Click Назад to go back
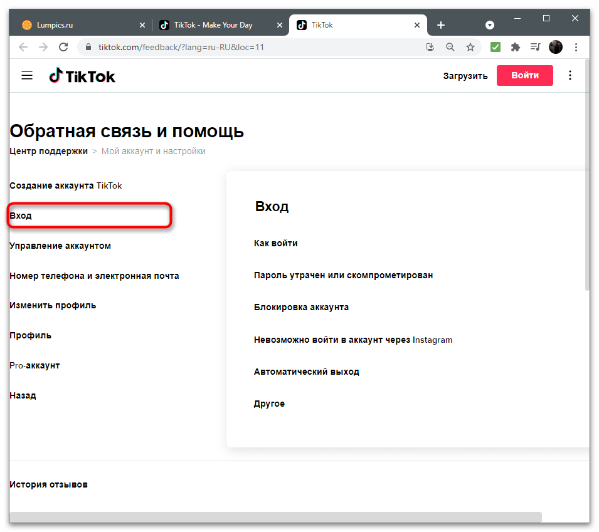The height and width of the screenshot is (532, 599). click(x=23, y=395)
